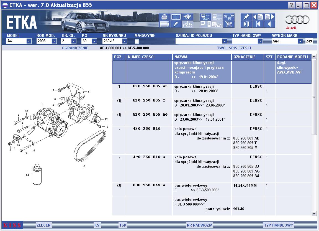Click the PODANIE MODELU column header
This screenshot has height=231, width=319.
point(293,57)
